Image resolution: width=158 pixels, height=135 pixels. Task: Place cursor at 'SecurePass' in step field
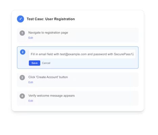[x=124, y=54]
